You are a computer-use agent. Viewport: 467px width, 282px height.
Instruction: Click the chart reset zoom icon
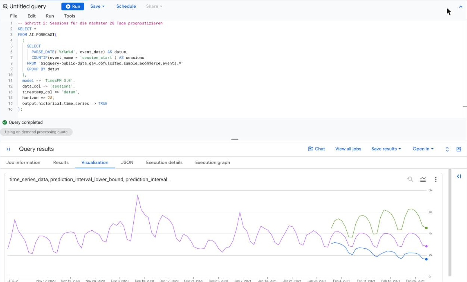click(x=410, y=179)
